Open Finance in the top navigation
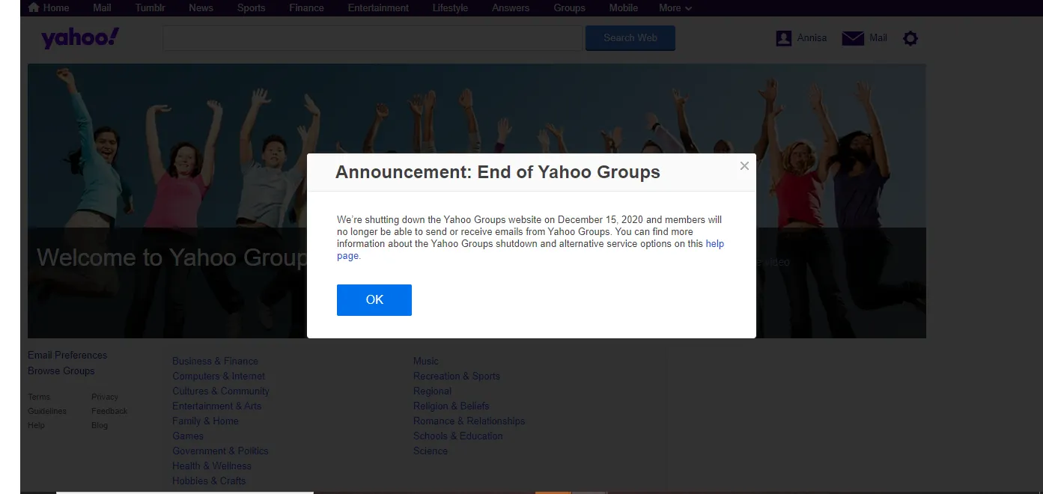Screen dimensions: 1043x494 point(306,7)
